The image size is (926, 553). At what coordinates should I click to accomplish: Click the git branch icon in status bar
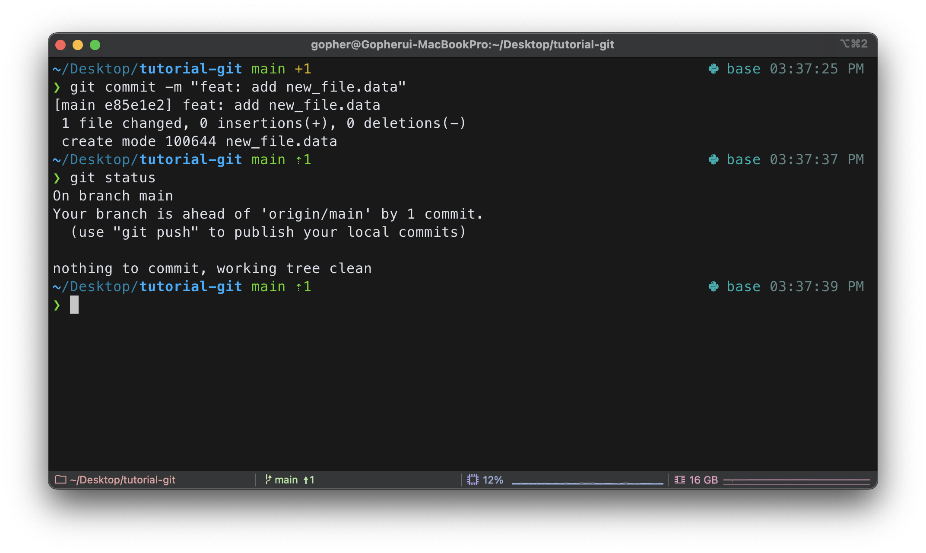coord(268,480)
